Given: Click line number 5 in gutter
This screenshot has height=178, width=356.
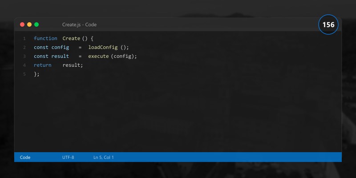Looking at the screenshot, I should click(x=24, y=74).
